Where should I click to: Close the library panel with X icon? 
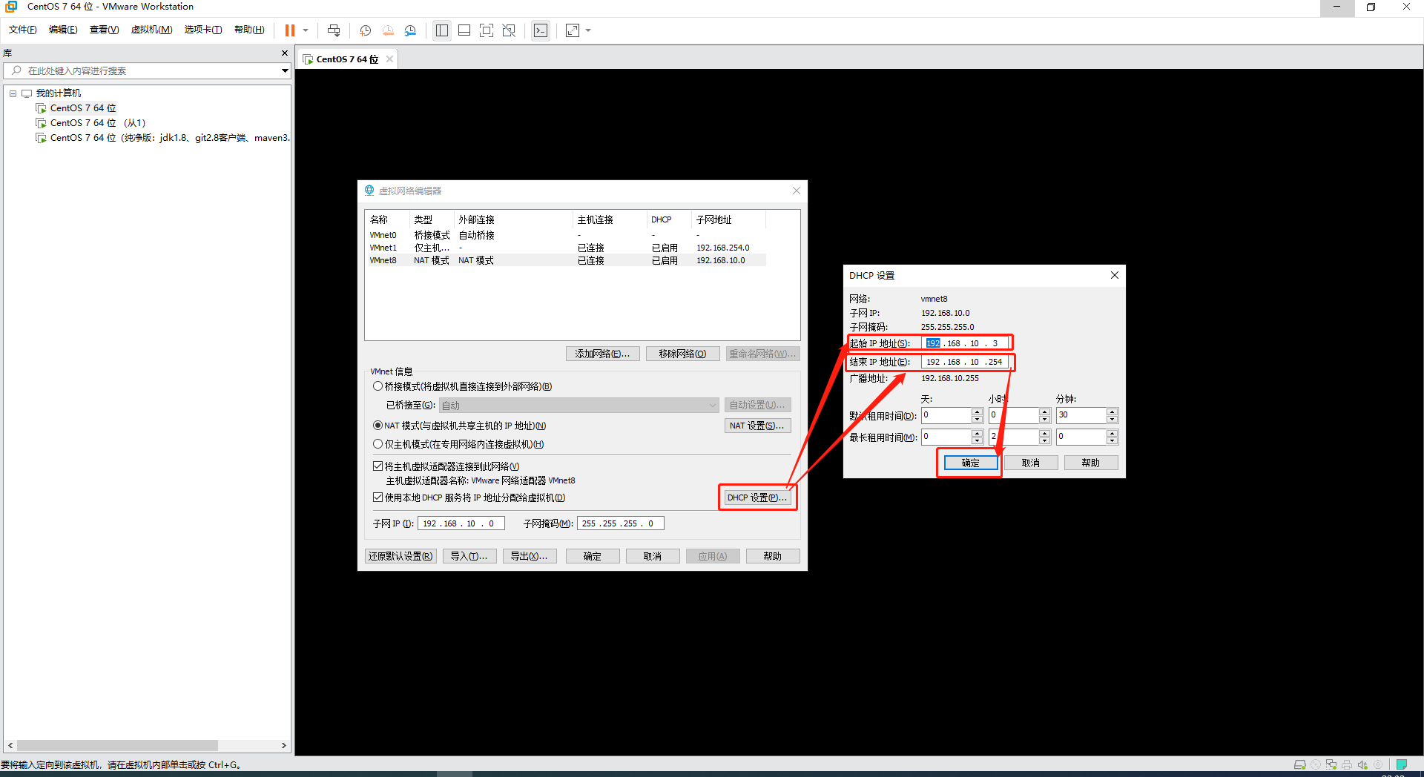285,53
